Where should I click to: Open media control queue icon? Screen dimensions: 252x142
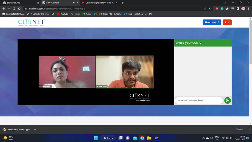click(x=233, y=9)
